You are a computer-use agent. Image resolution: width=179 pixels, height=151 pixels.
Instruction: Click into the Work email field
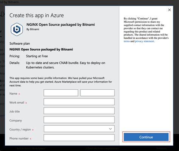tap(79, 102)
